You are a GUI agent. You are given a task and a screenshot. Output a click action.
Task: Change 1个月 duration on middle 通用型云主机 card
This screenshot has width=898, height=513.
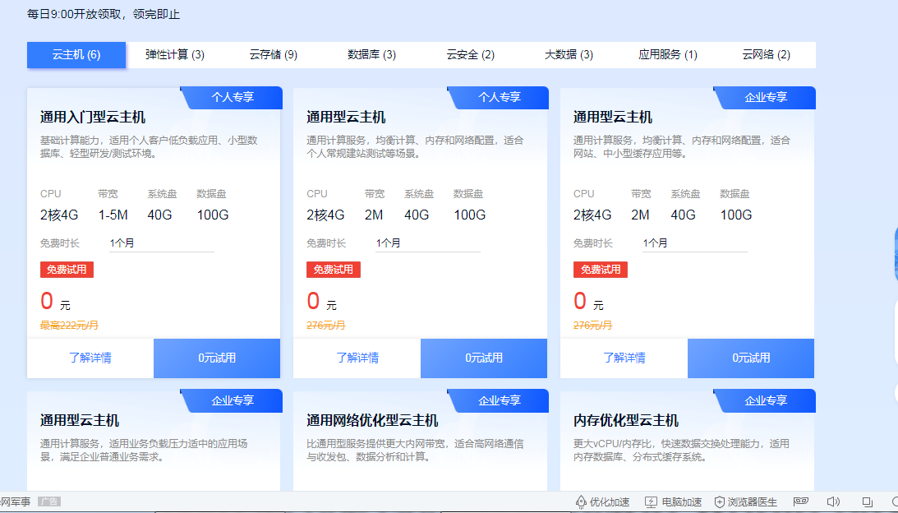[x=427, y=242]
